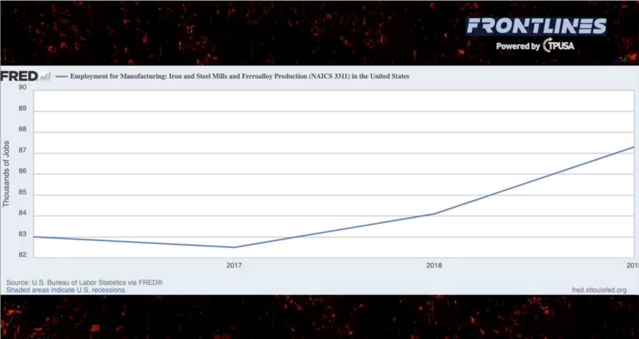Viewport: 639px width, 339px height.
Task: Click the U.S. Bureau of Labor Statistics source text
Action: click(x=84, y=283)
